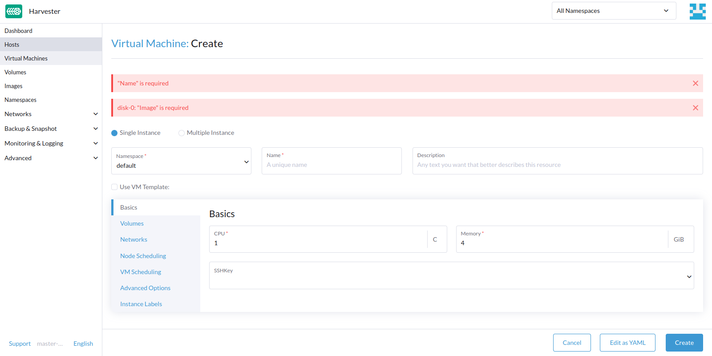
Task: Open the All Namespaces dropdown
Action: coord(614,11)
